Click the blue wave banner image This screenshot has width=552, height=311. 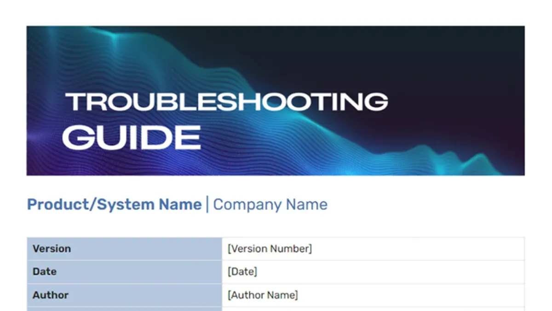pyautogui.click(x=276, y=100)
